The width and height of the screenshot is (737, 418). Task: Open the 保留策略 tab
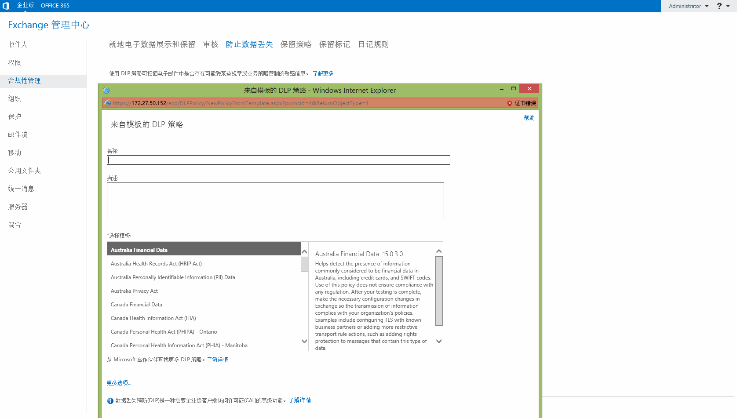(x=296, y=44)
